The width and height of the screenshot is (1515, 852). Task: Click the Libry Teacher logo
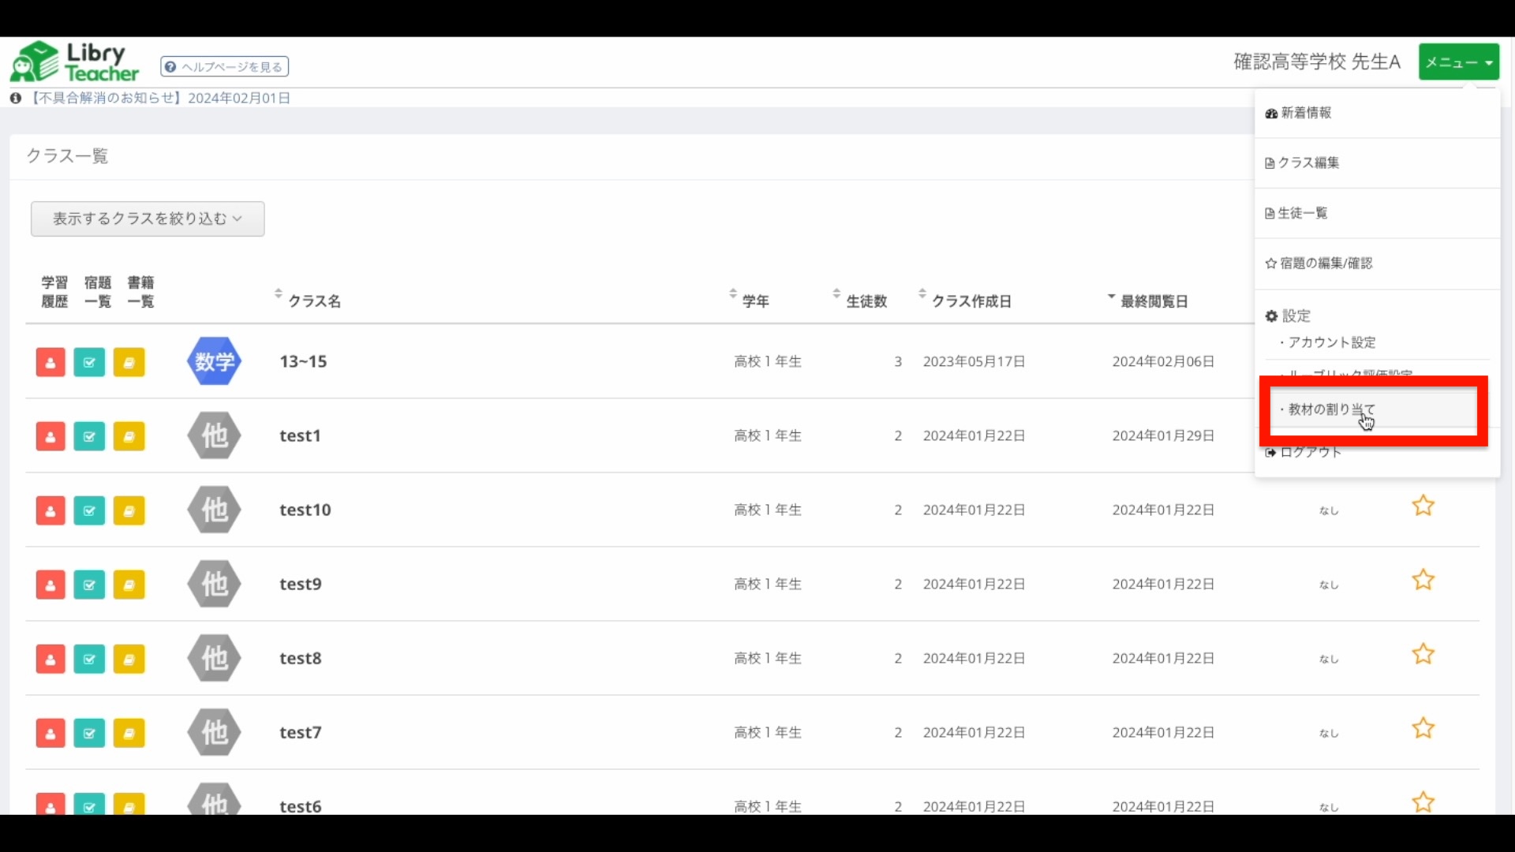pyautogui.click(x=73, y=60)
